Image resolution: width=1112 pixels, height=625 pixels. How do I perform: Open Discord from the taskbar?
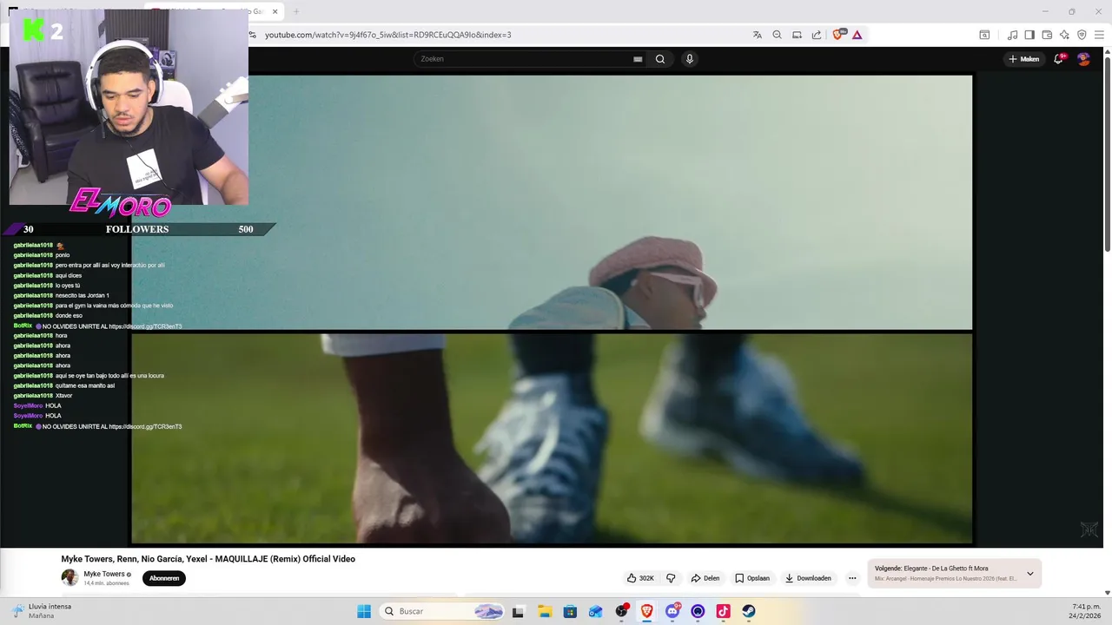672,611
